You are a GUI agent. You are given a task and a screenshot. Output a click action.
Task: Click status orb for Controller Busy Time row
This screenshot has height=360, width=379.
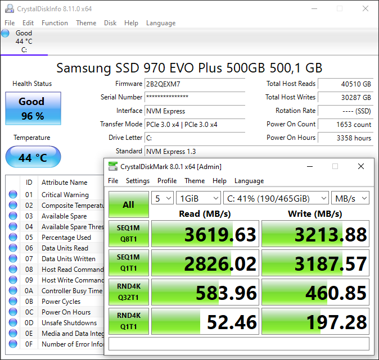point(13,290)
